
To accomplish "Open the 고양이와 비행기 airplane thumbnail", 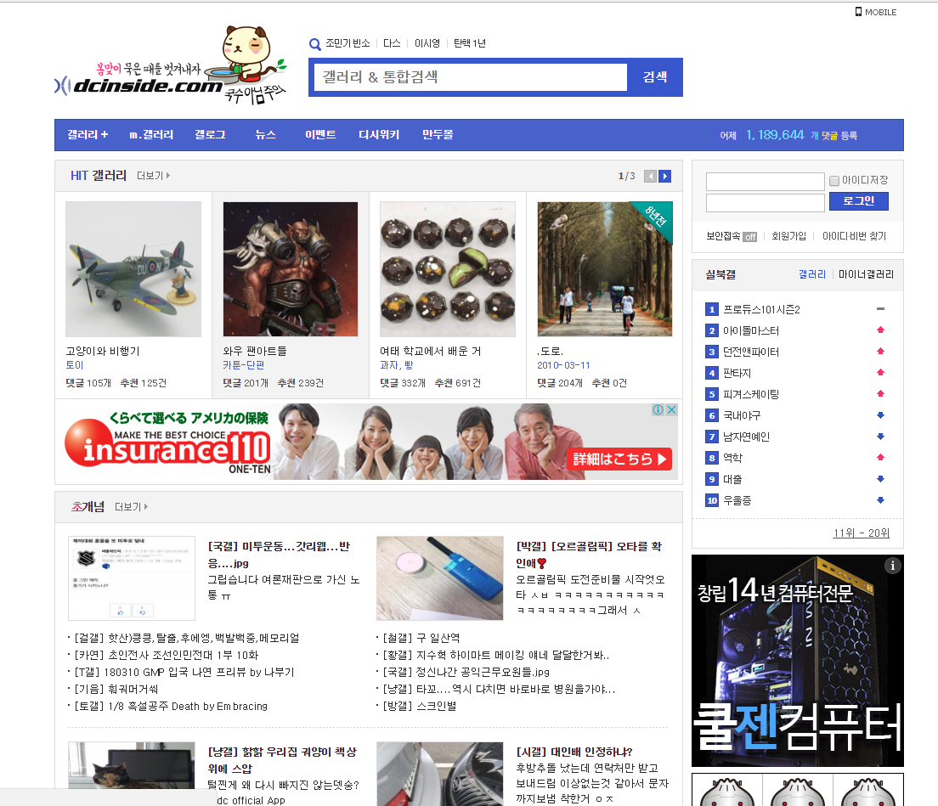I will 133,269.
